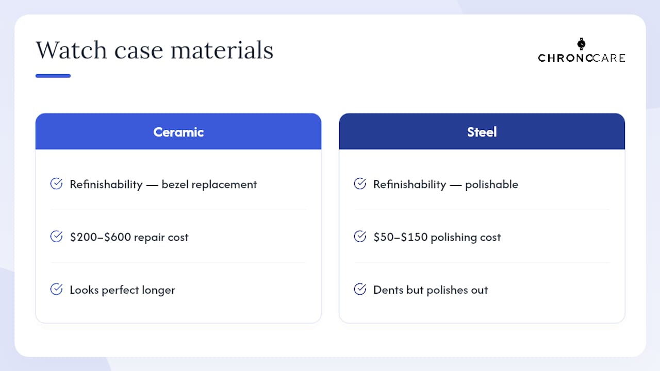Viewport: 660px width, 371px height.
Task: Click check icon beside Dents but polishes out
Action: point(360,289)
